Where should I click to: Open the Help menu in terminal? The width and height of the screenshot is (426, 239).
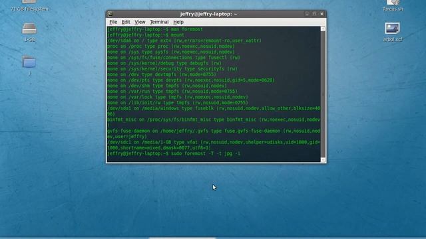[178, 22]
